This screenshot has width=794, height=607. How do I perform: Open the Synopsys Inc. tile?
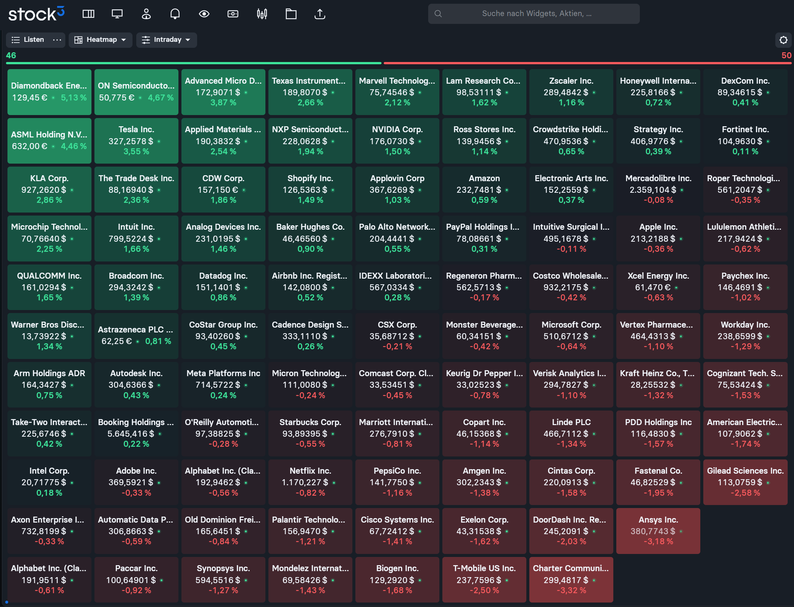[223, 580]
